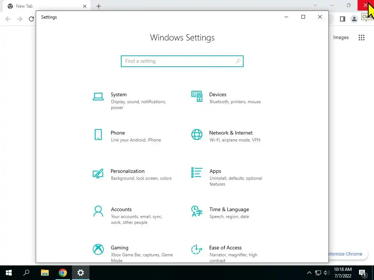
Task: Click the Accounts heading
Action: tap(121, 209)
